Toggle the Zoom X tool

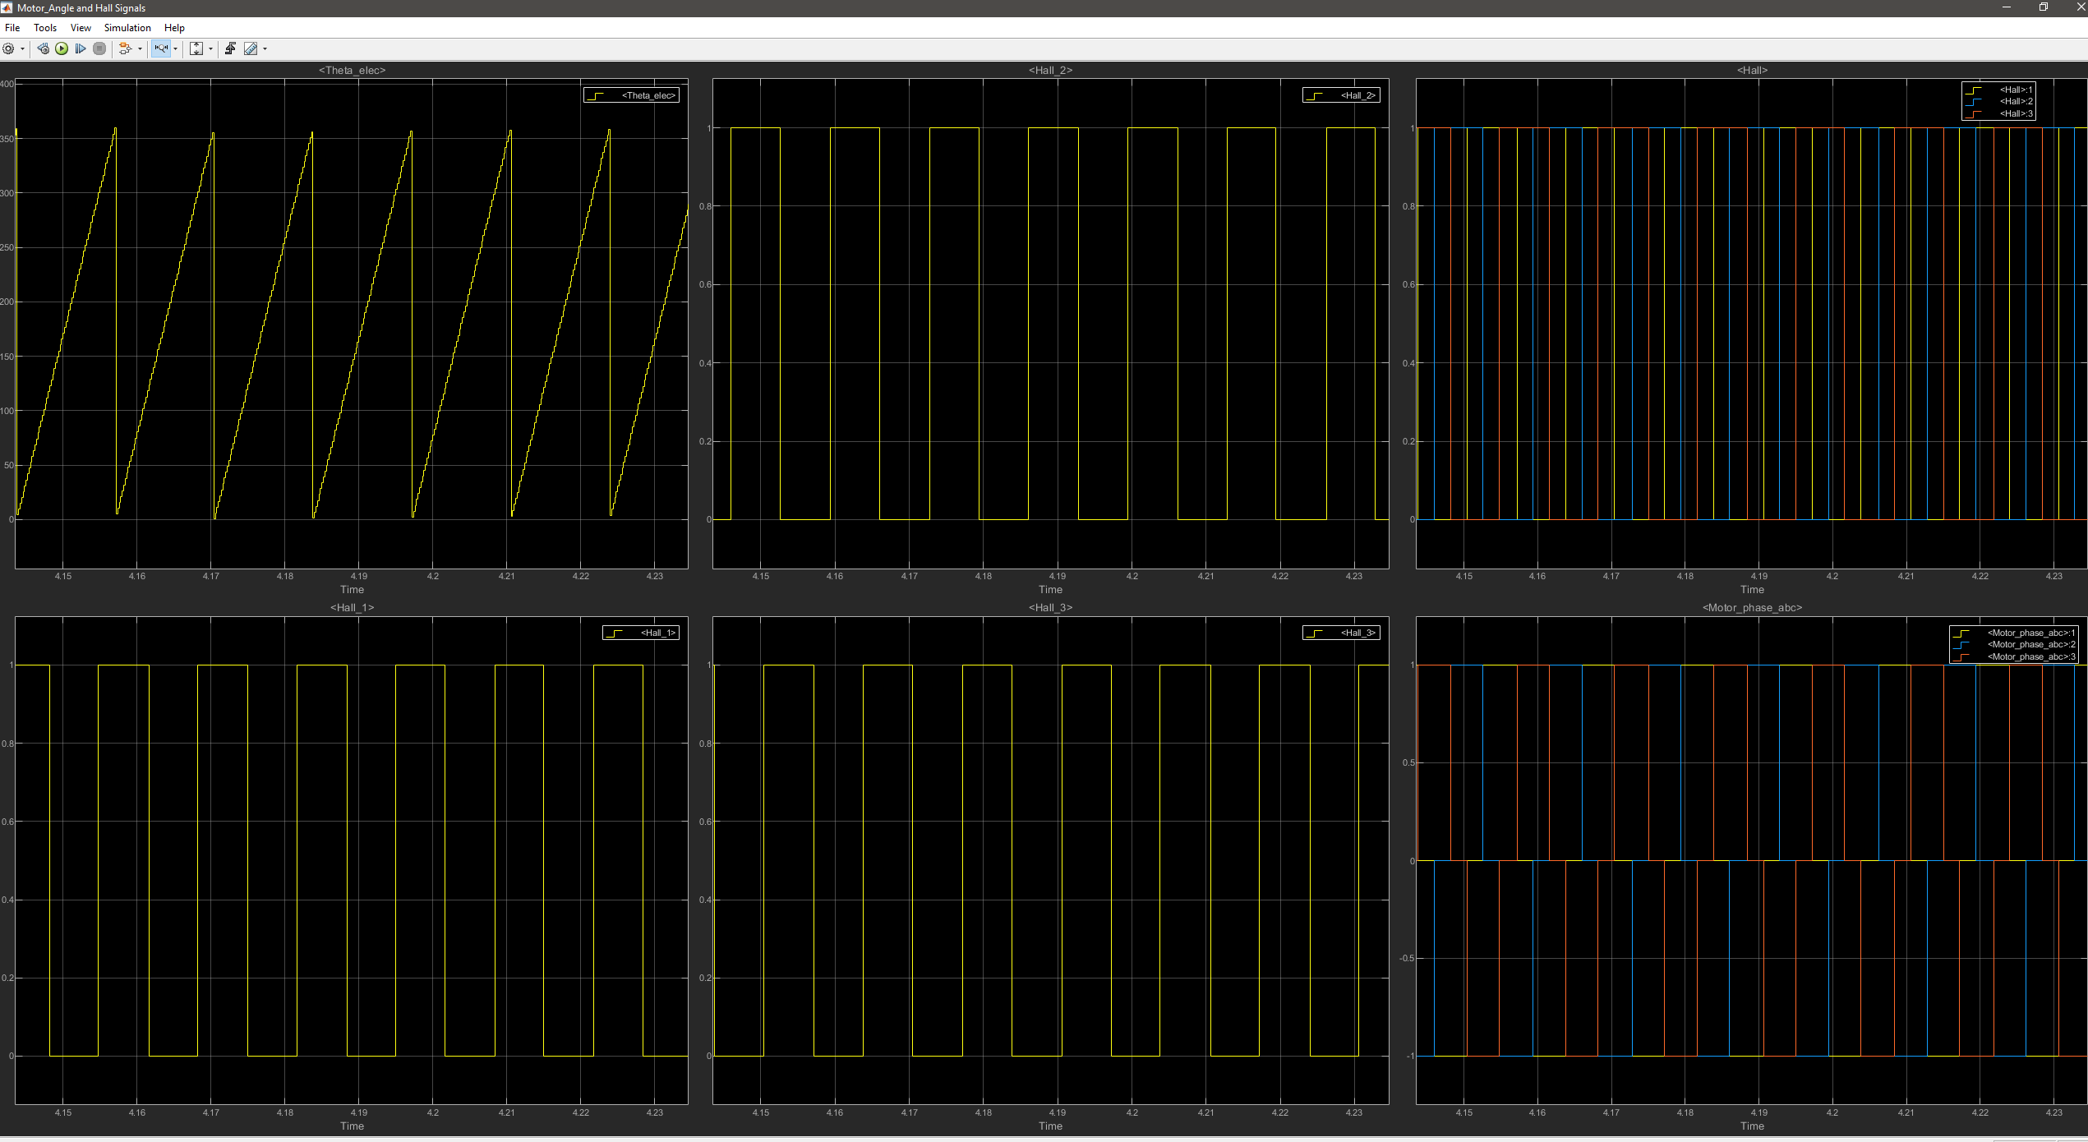pos(161,49)
